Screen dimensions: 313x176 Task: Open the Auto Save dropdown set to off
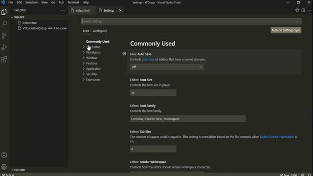coord(167,67)
